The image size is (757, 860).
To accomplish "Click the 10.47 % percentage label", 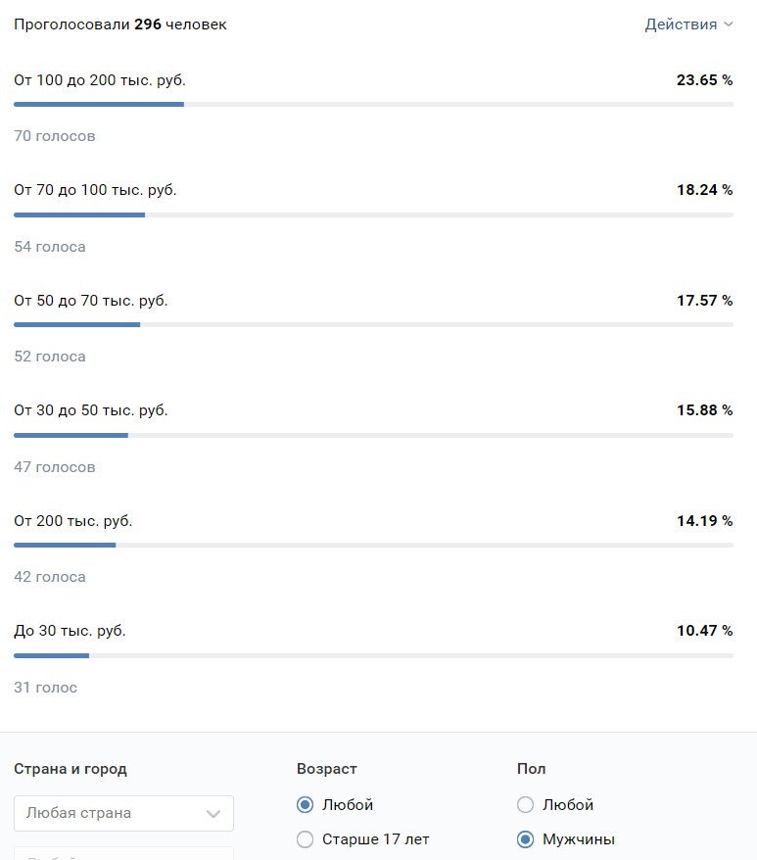I will (704, 631).
